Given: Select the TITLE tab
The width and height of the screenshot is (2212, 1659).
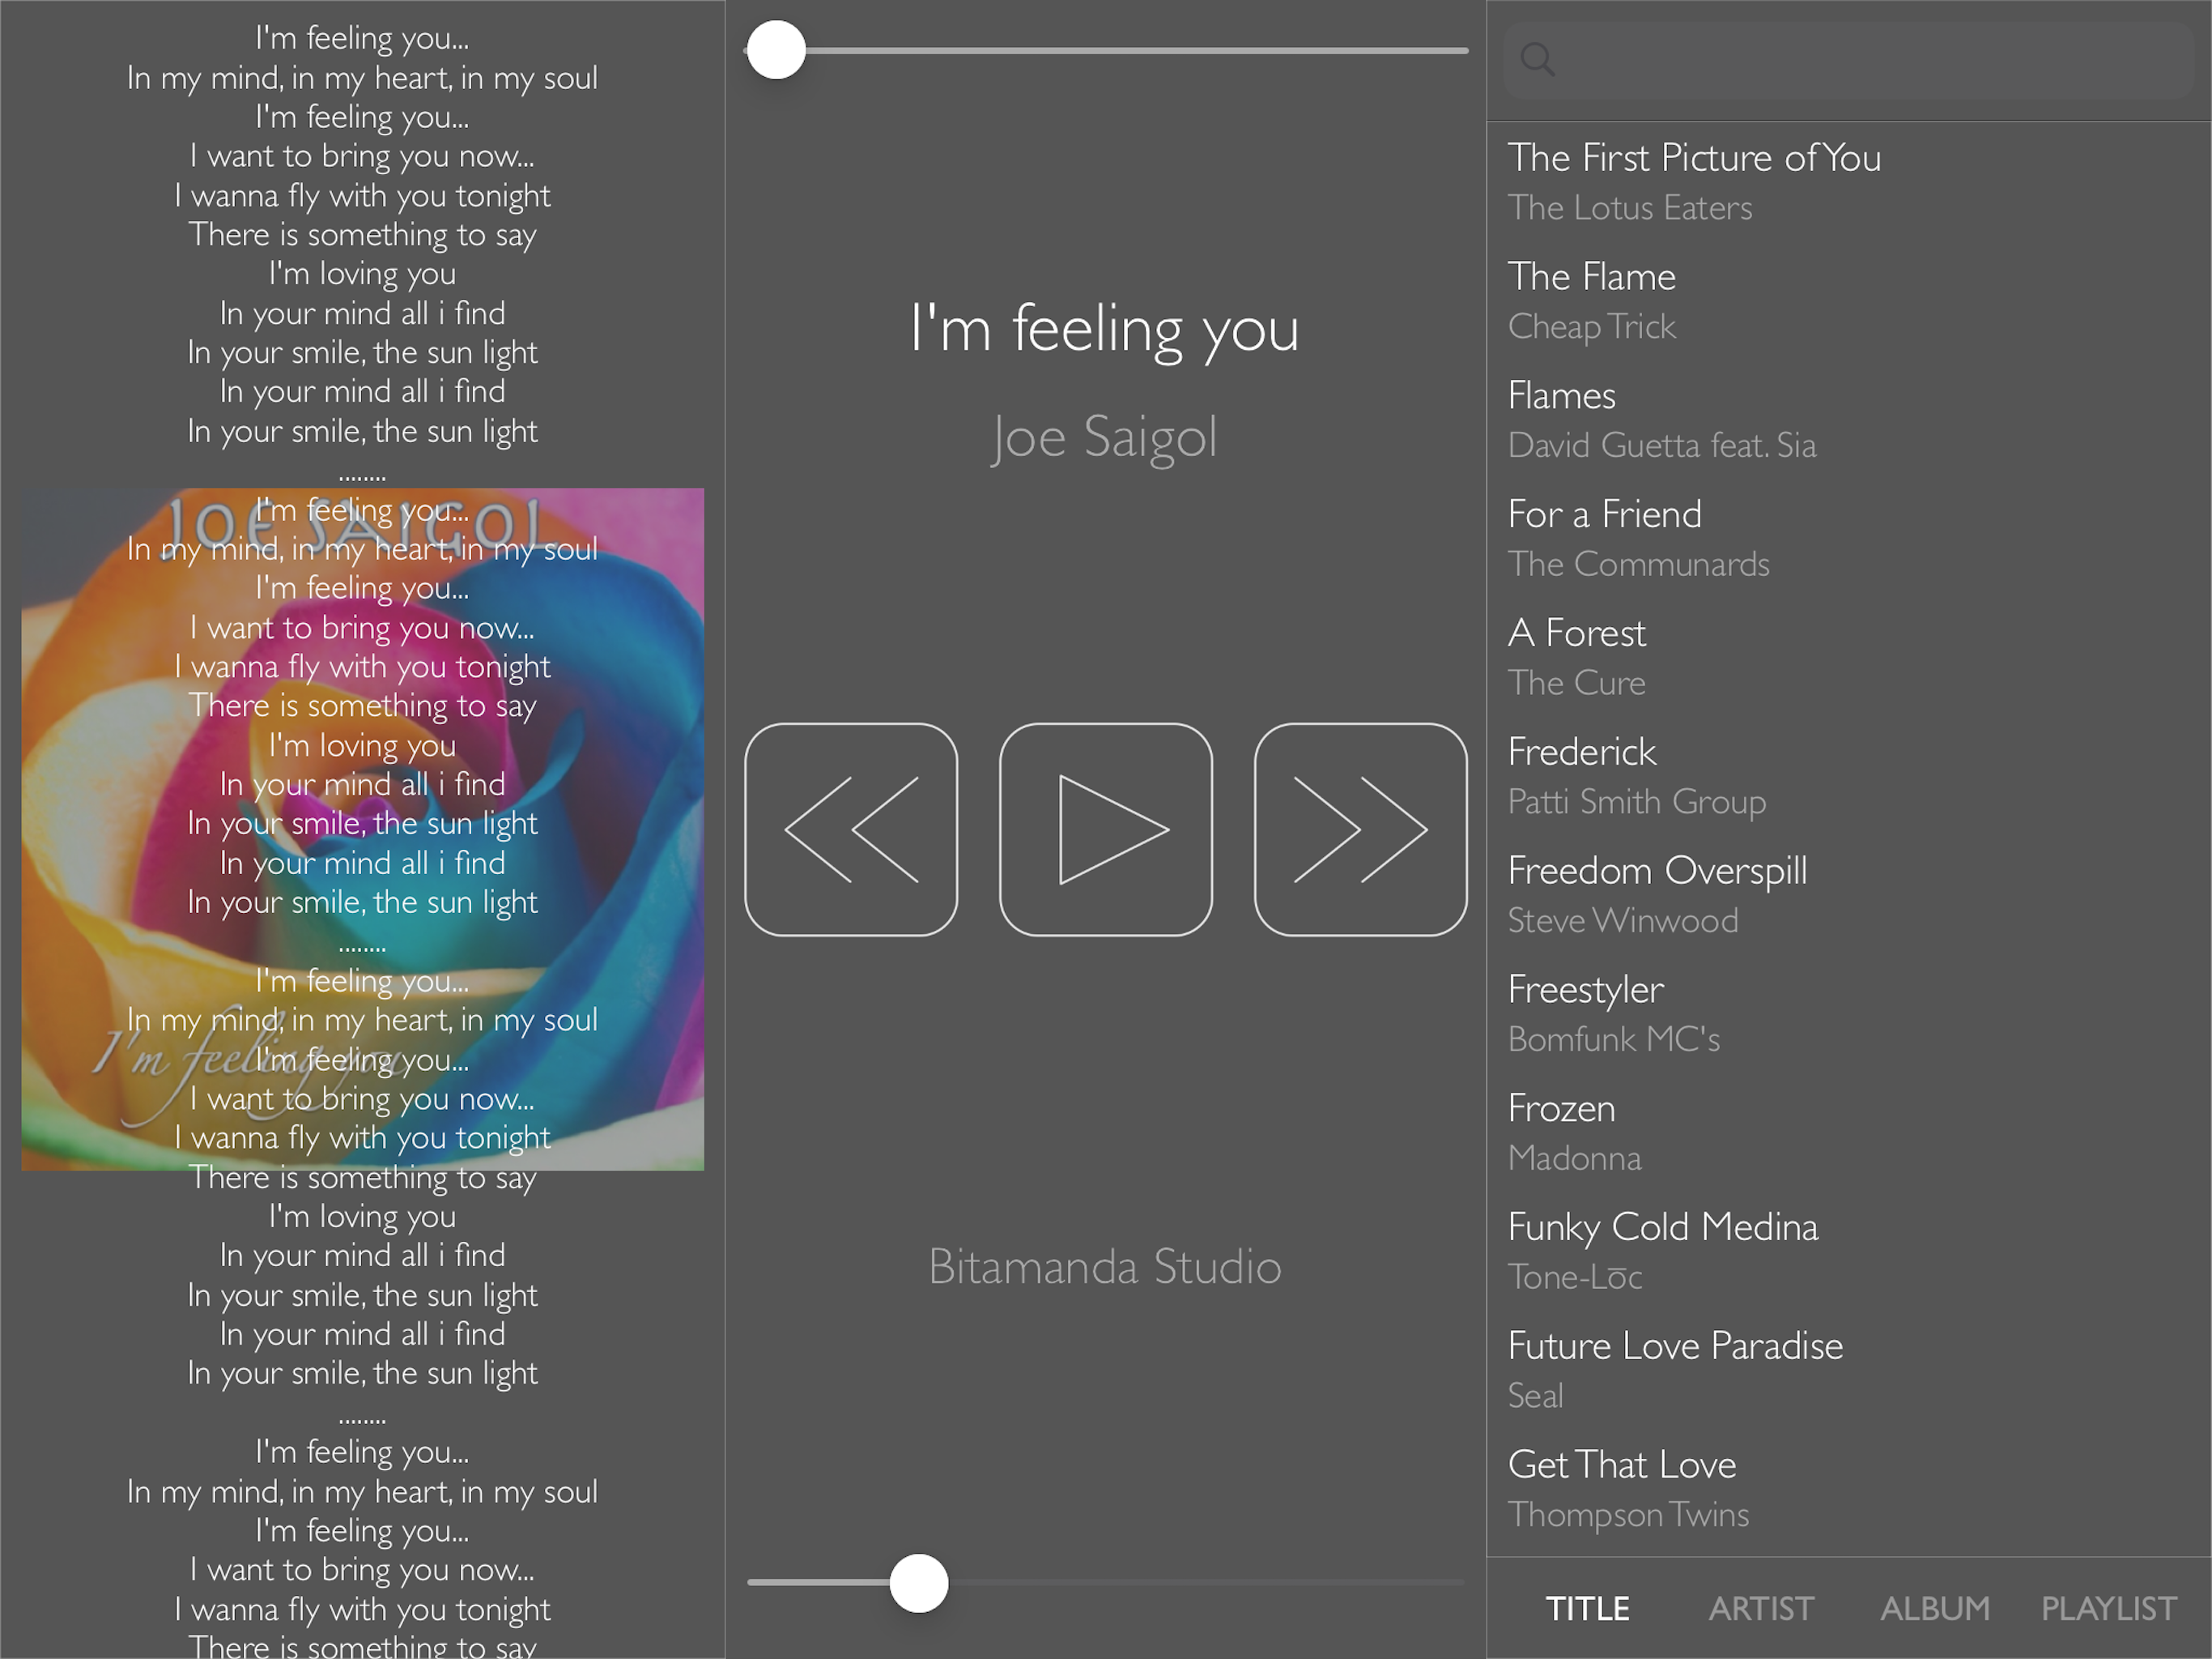Looking at the screenshot, I should click(1587, 1608).
